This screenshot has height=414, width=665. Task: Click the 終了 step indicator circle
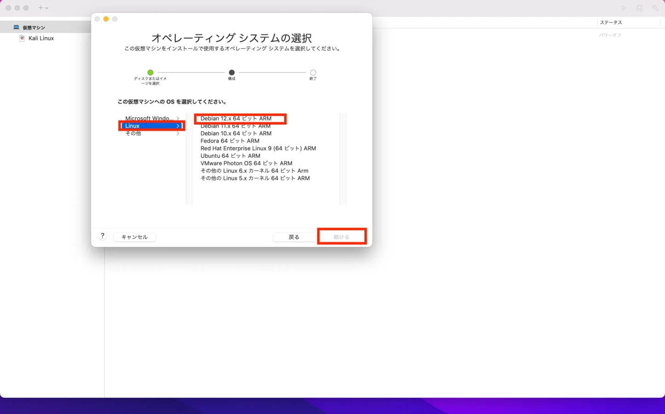pos(313,73)
